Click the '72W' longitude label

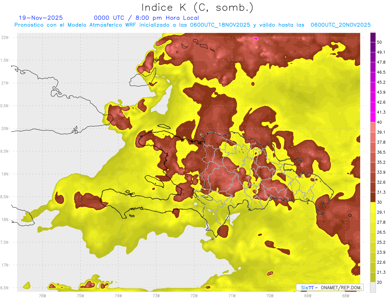194,295
